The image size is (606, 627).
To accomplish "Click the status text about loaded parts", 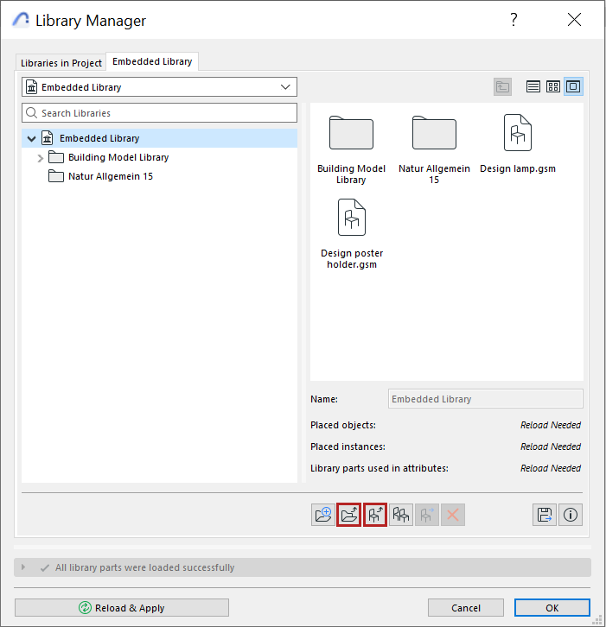I will (x=144, y=567).
